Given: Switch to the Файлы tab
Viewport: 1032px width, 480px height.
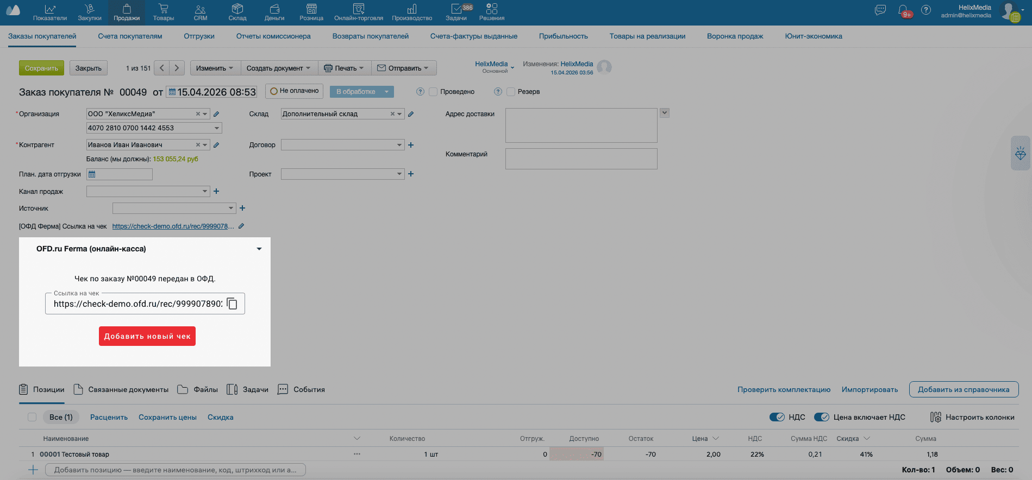Looking at the screenshot, I should click(x=198, y=389).
